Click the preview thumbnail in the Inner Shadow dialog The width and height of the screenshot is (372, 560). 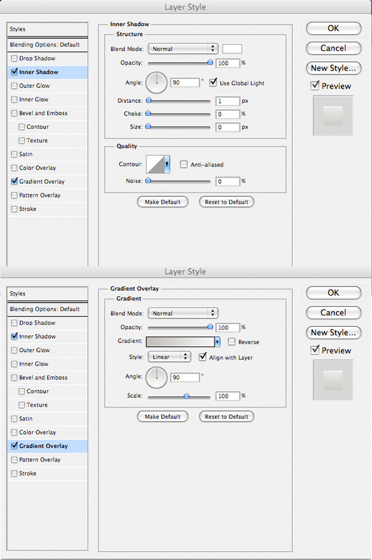[x=333, y=115]
